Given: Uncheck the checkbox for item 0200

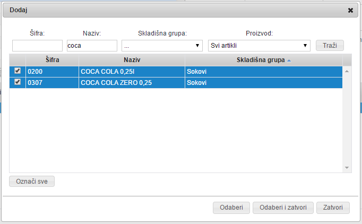Looking at the screenshot, I should 18,71.
